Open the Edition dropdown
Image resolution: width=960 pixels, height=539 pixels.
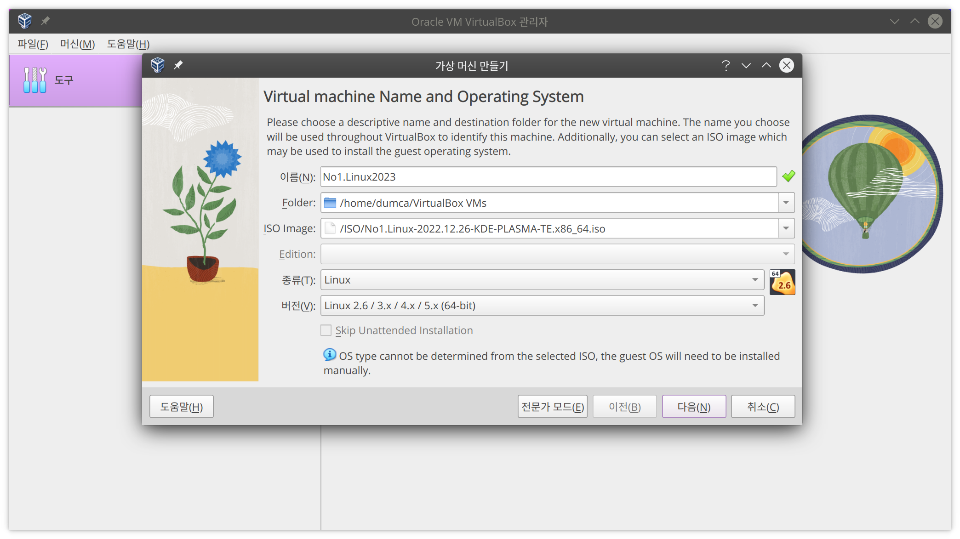(x=557, y=254)
